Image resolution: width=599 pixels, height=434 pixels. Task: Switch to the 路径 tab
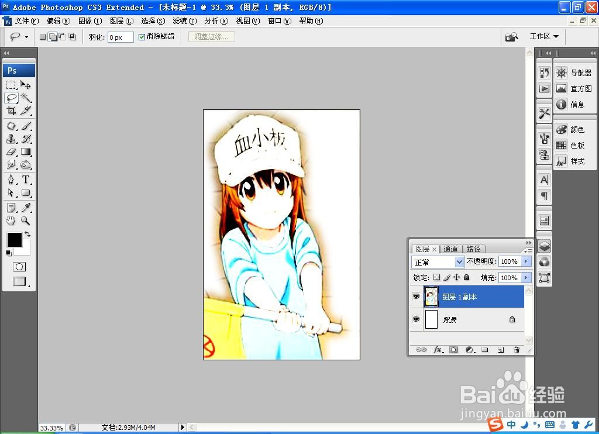[x=473, y=249]
